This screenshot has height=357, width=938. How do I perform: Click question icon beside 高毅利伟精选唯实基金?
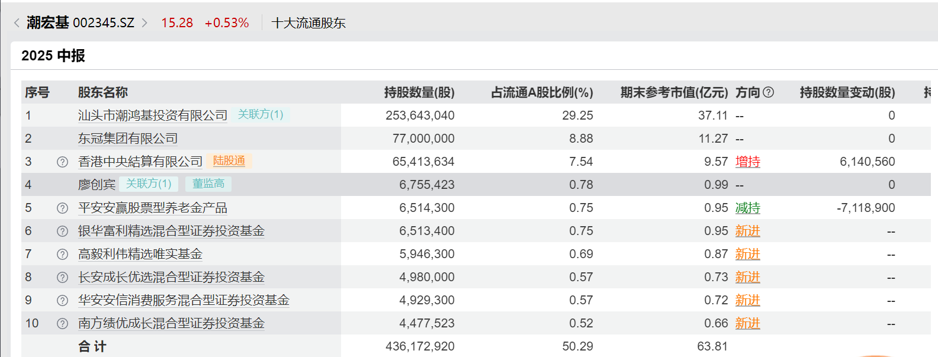click(x=62, y=254)
